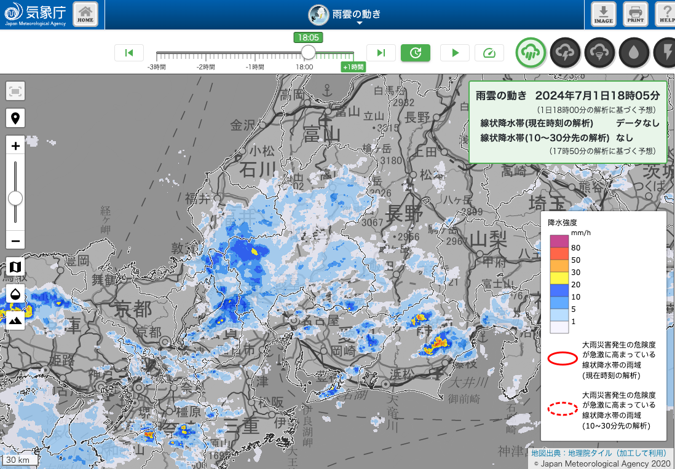Image resolution: width=675 pixels, height=469 pixels.
Task: Open the animation speed gauge control
Action: coord(489,53)
